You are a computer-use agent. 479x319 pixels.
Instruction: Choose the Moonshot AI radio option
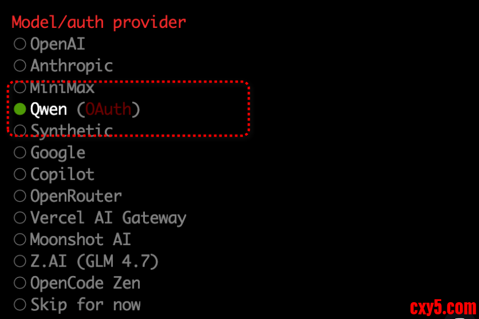point(20,239)
